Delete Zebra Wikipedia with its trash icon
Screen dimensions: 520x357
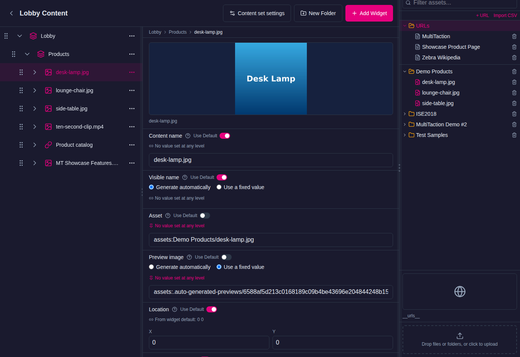pyautogui.click(x=514, y=57)
